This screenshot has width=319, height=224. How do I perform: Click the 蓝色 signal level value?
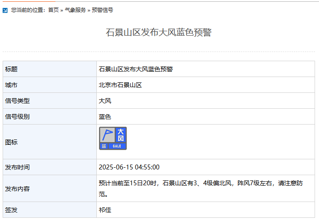105,117
